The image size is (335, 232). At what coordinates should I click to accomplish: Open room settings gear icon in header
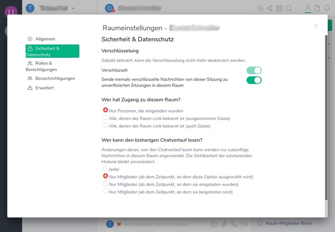[x=260, y=8]
